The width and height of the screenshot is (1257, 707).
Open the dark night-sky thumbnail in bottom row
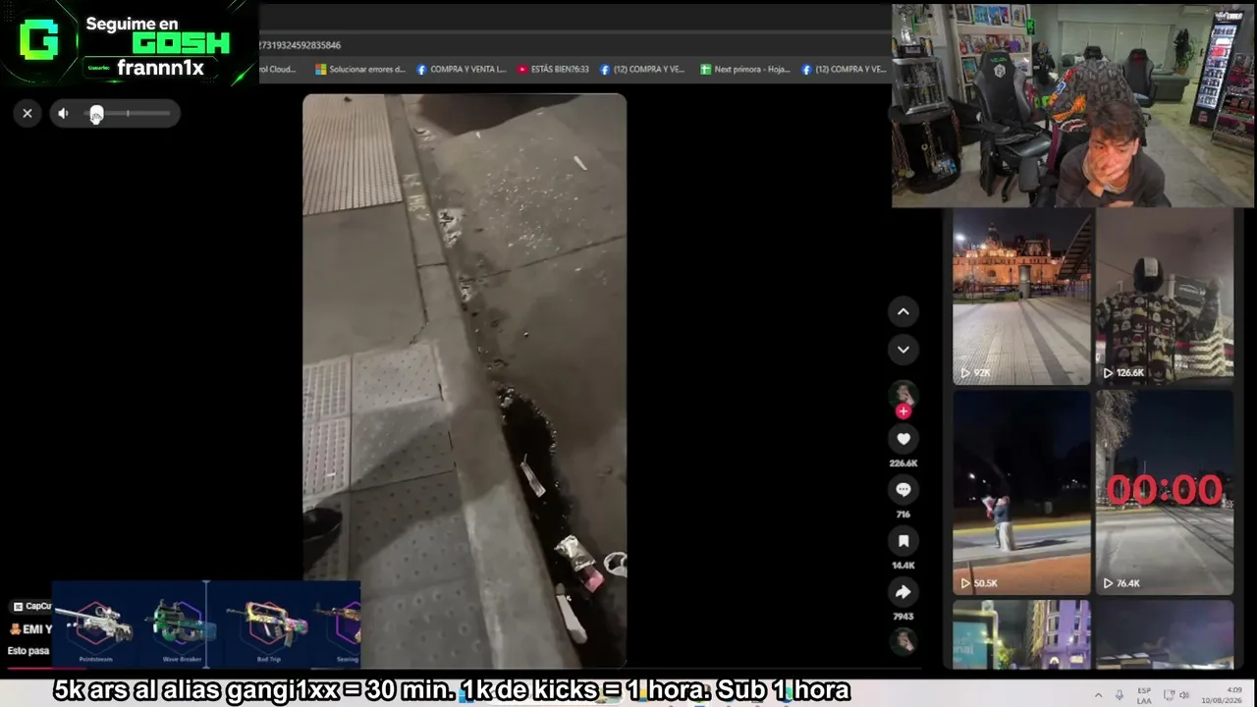tap(1165, 635)
